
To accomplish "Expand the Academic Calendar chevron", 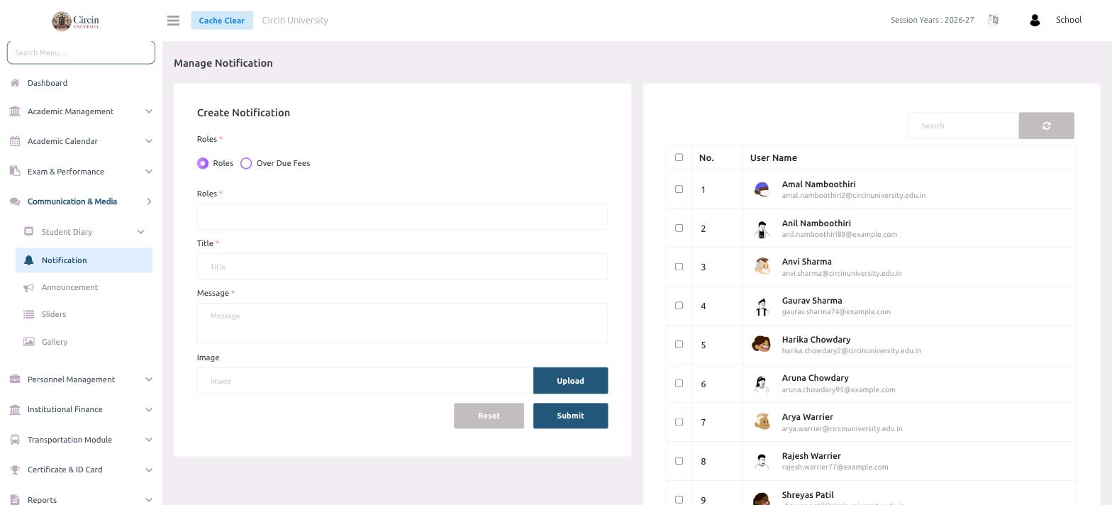I will (x=149, y=141).
